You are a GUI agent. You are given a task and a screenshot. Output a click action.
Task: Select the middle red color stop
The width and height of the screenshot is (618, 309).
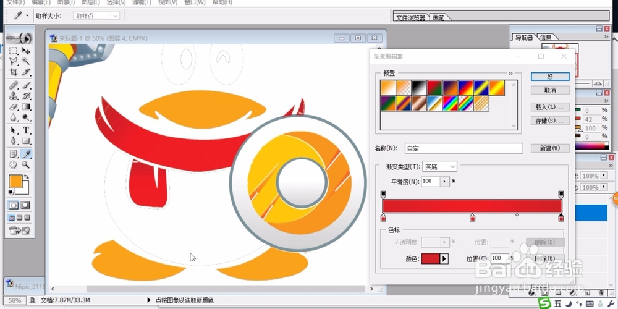pyautogui.click(x=473, y=217)
